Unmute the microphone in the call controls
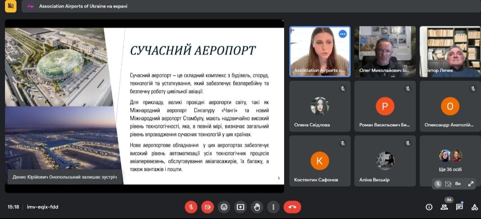This screenshot has height=219, width=481. coord(191,207)
